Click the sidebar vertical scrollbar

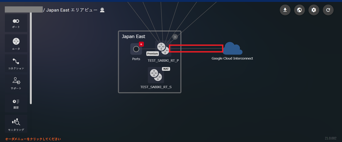pyautogui.click(x=31, y=58)
